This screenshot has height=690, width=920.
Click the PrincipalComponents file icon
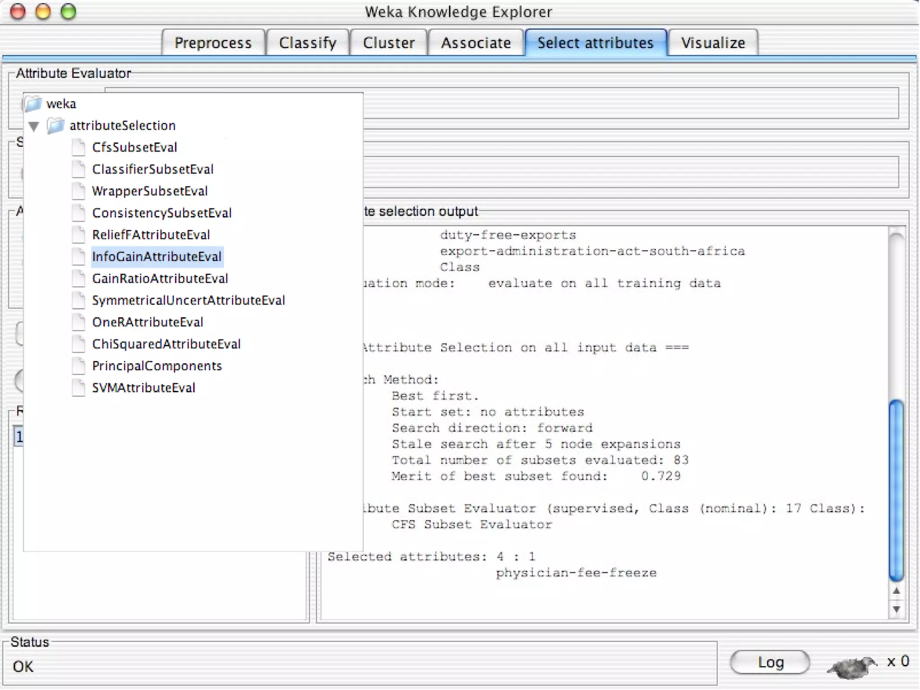[79, 366]
